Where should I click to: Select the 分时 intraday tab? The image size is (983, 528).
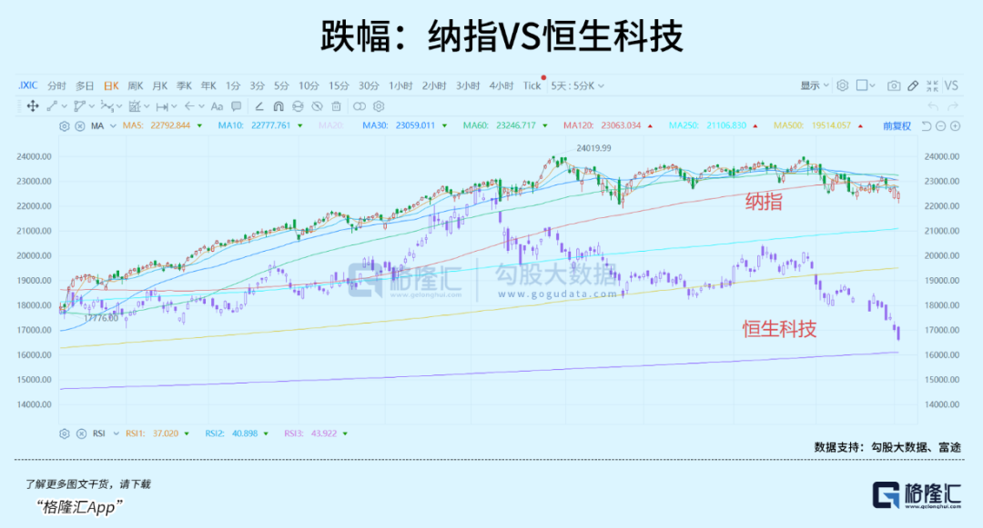[x=56, y=85]
